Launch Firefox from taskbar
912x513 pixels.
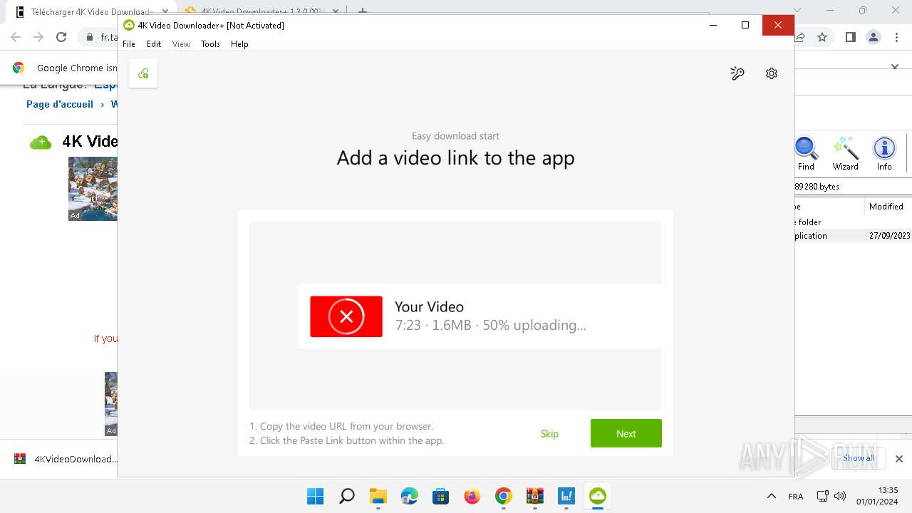[x=472, y=496]
